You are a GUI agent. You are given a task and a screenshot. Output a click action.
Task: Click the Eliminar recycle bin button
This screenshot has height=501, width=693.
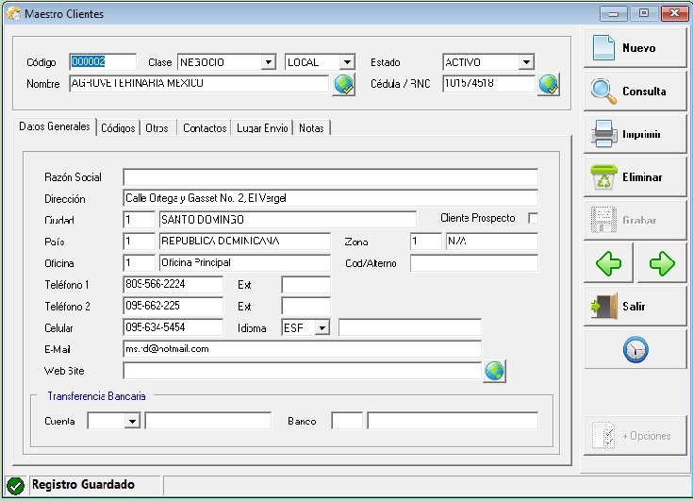(x=635, y=177)
